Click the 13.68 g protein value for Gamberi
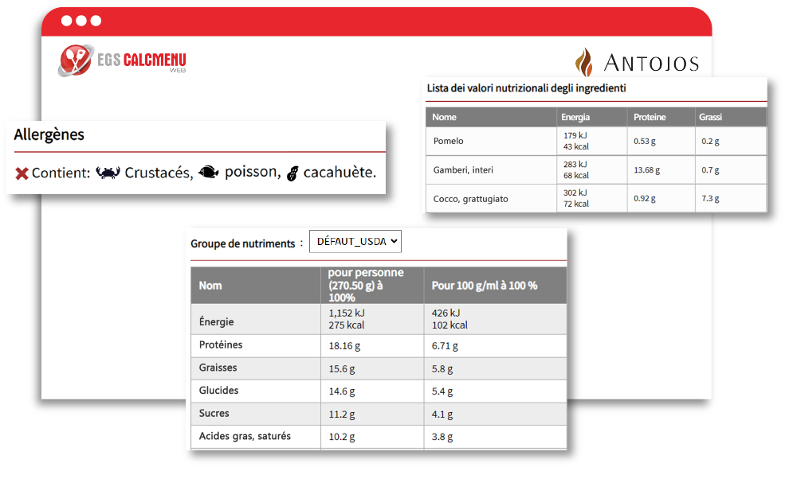 pos(647,170)
